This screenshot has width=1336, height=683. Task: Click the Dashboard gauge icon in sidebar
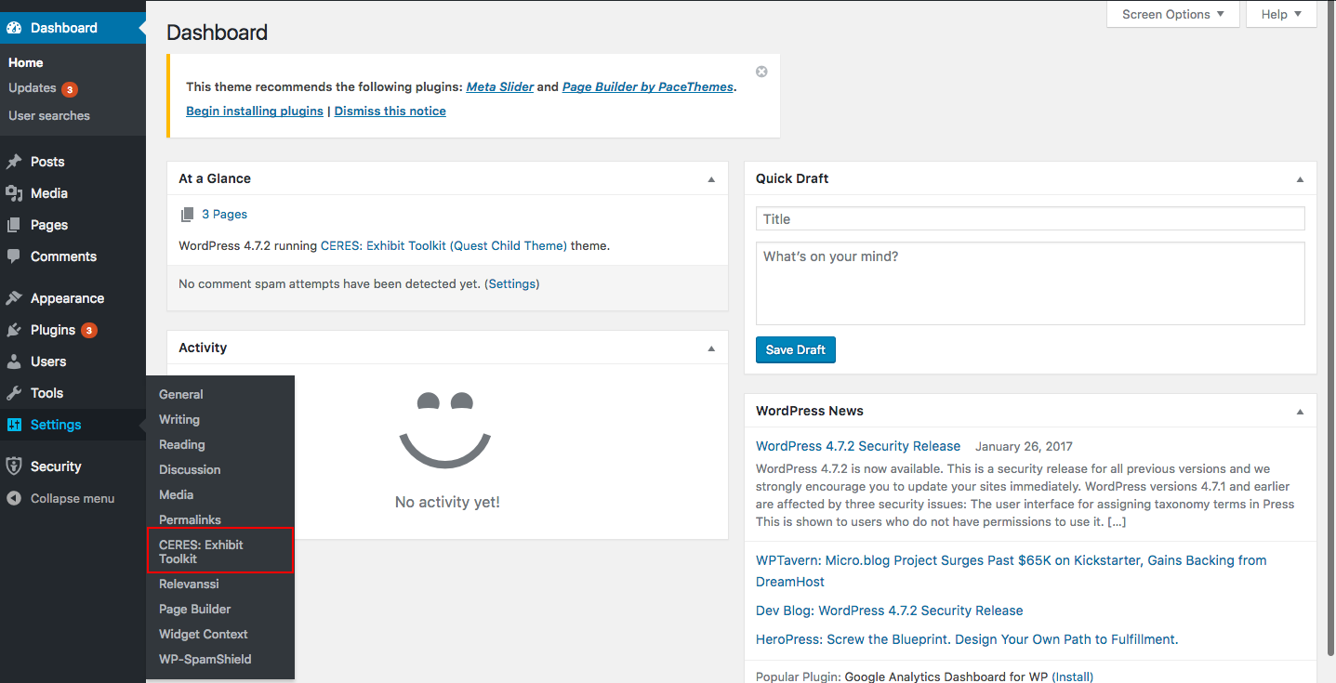tap(14, 28)
